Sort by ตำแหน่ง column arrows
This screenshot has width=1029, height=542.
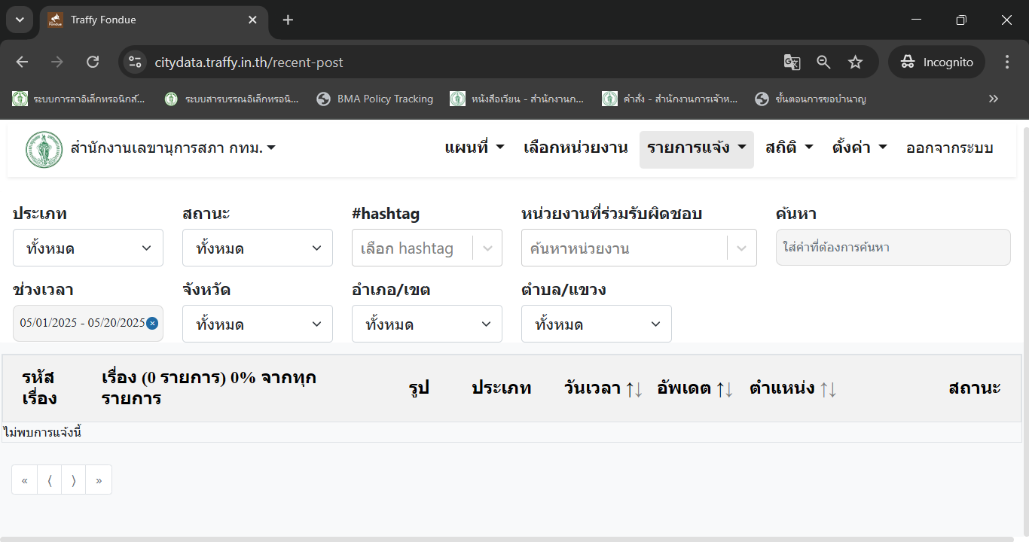(x=828, y=389)
